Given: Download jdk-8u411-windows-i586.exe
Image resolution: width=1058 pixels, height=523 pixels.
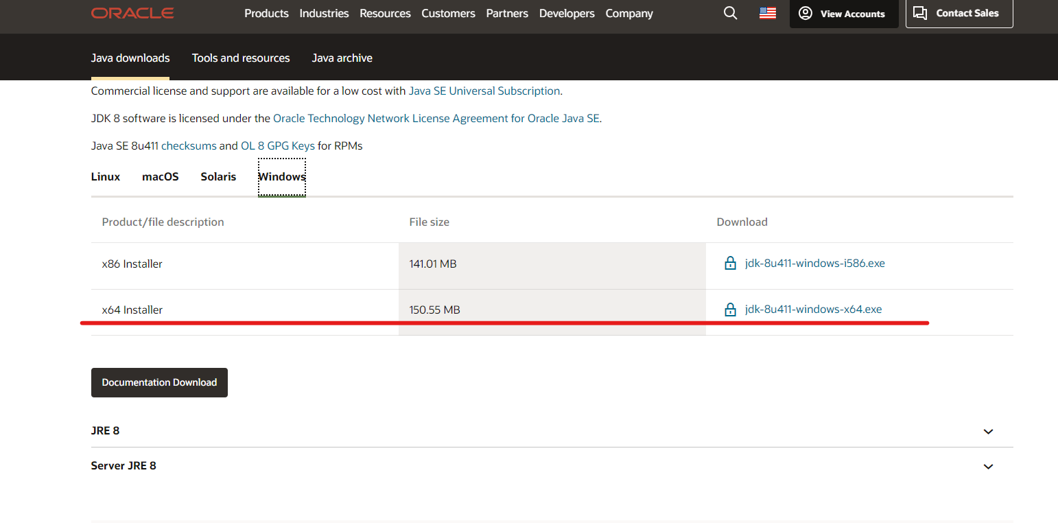Looking at the screenshot, I should click(815, 264).
